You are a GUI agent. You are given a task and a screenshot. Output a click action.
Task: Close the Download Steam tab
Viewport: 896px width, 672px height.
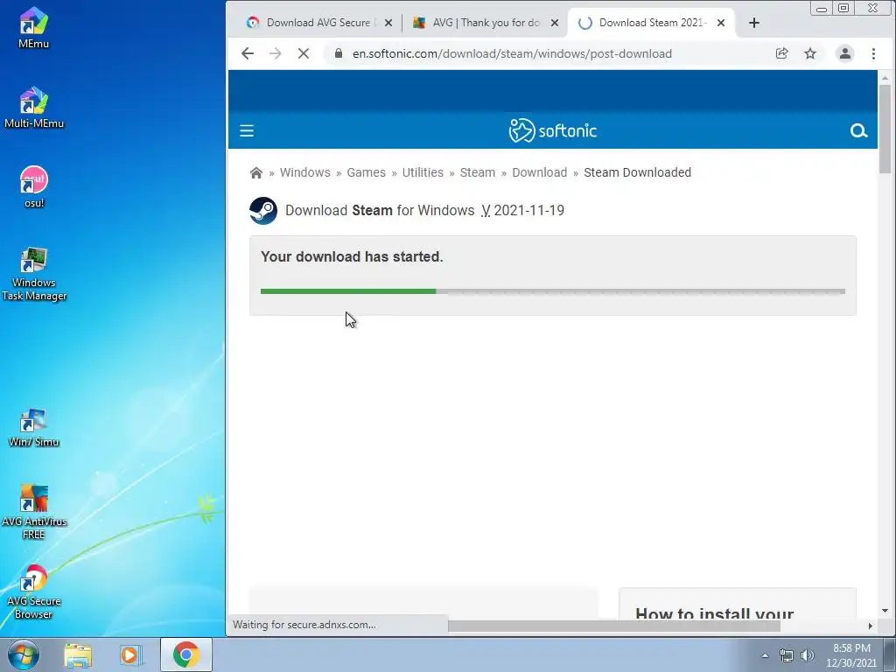(x=721, y=23)
